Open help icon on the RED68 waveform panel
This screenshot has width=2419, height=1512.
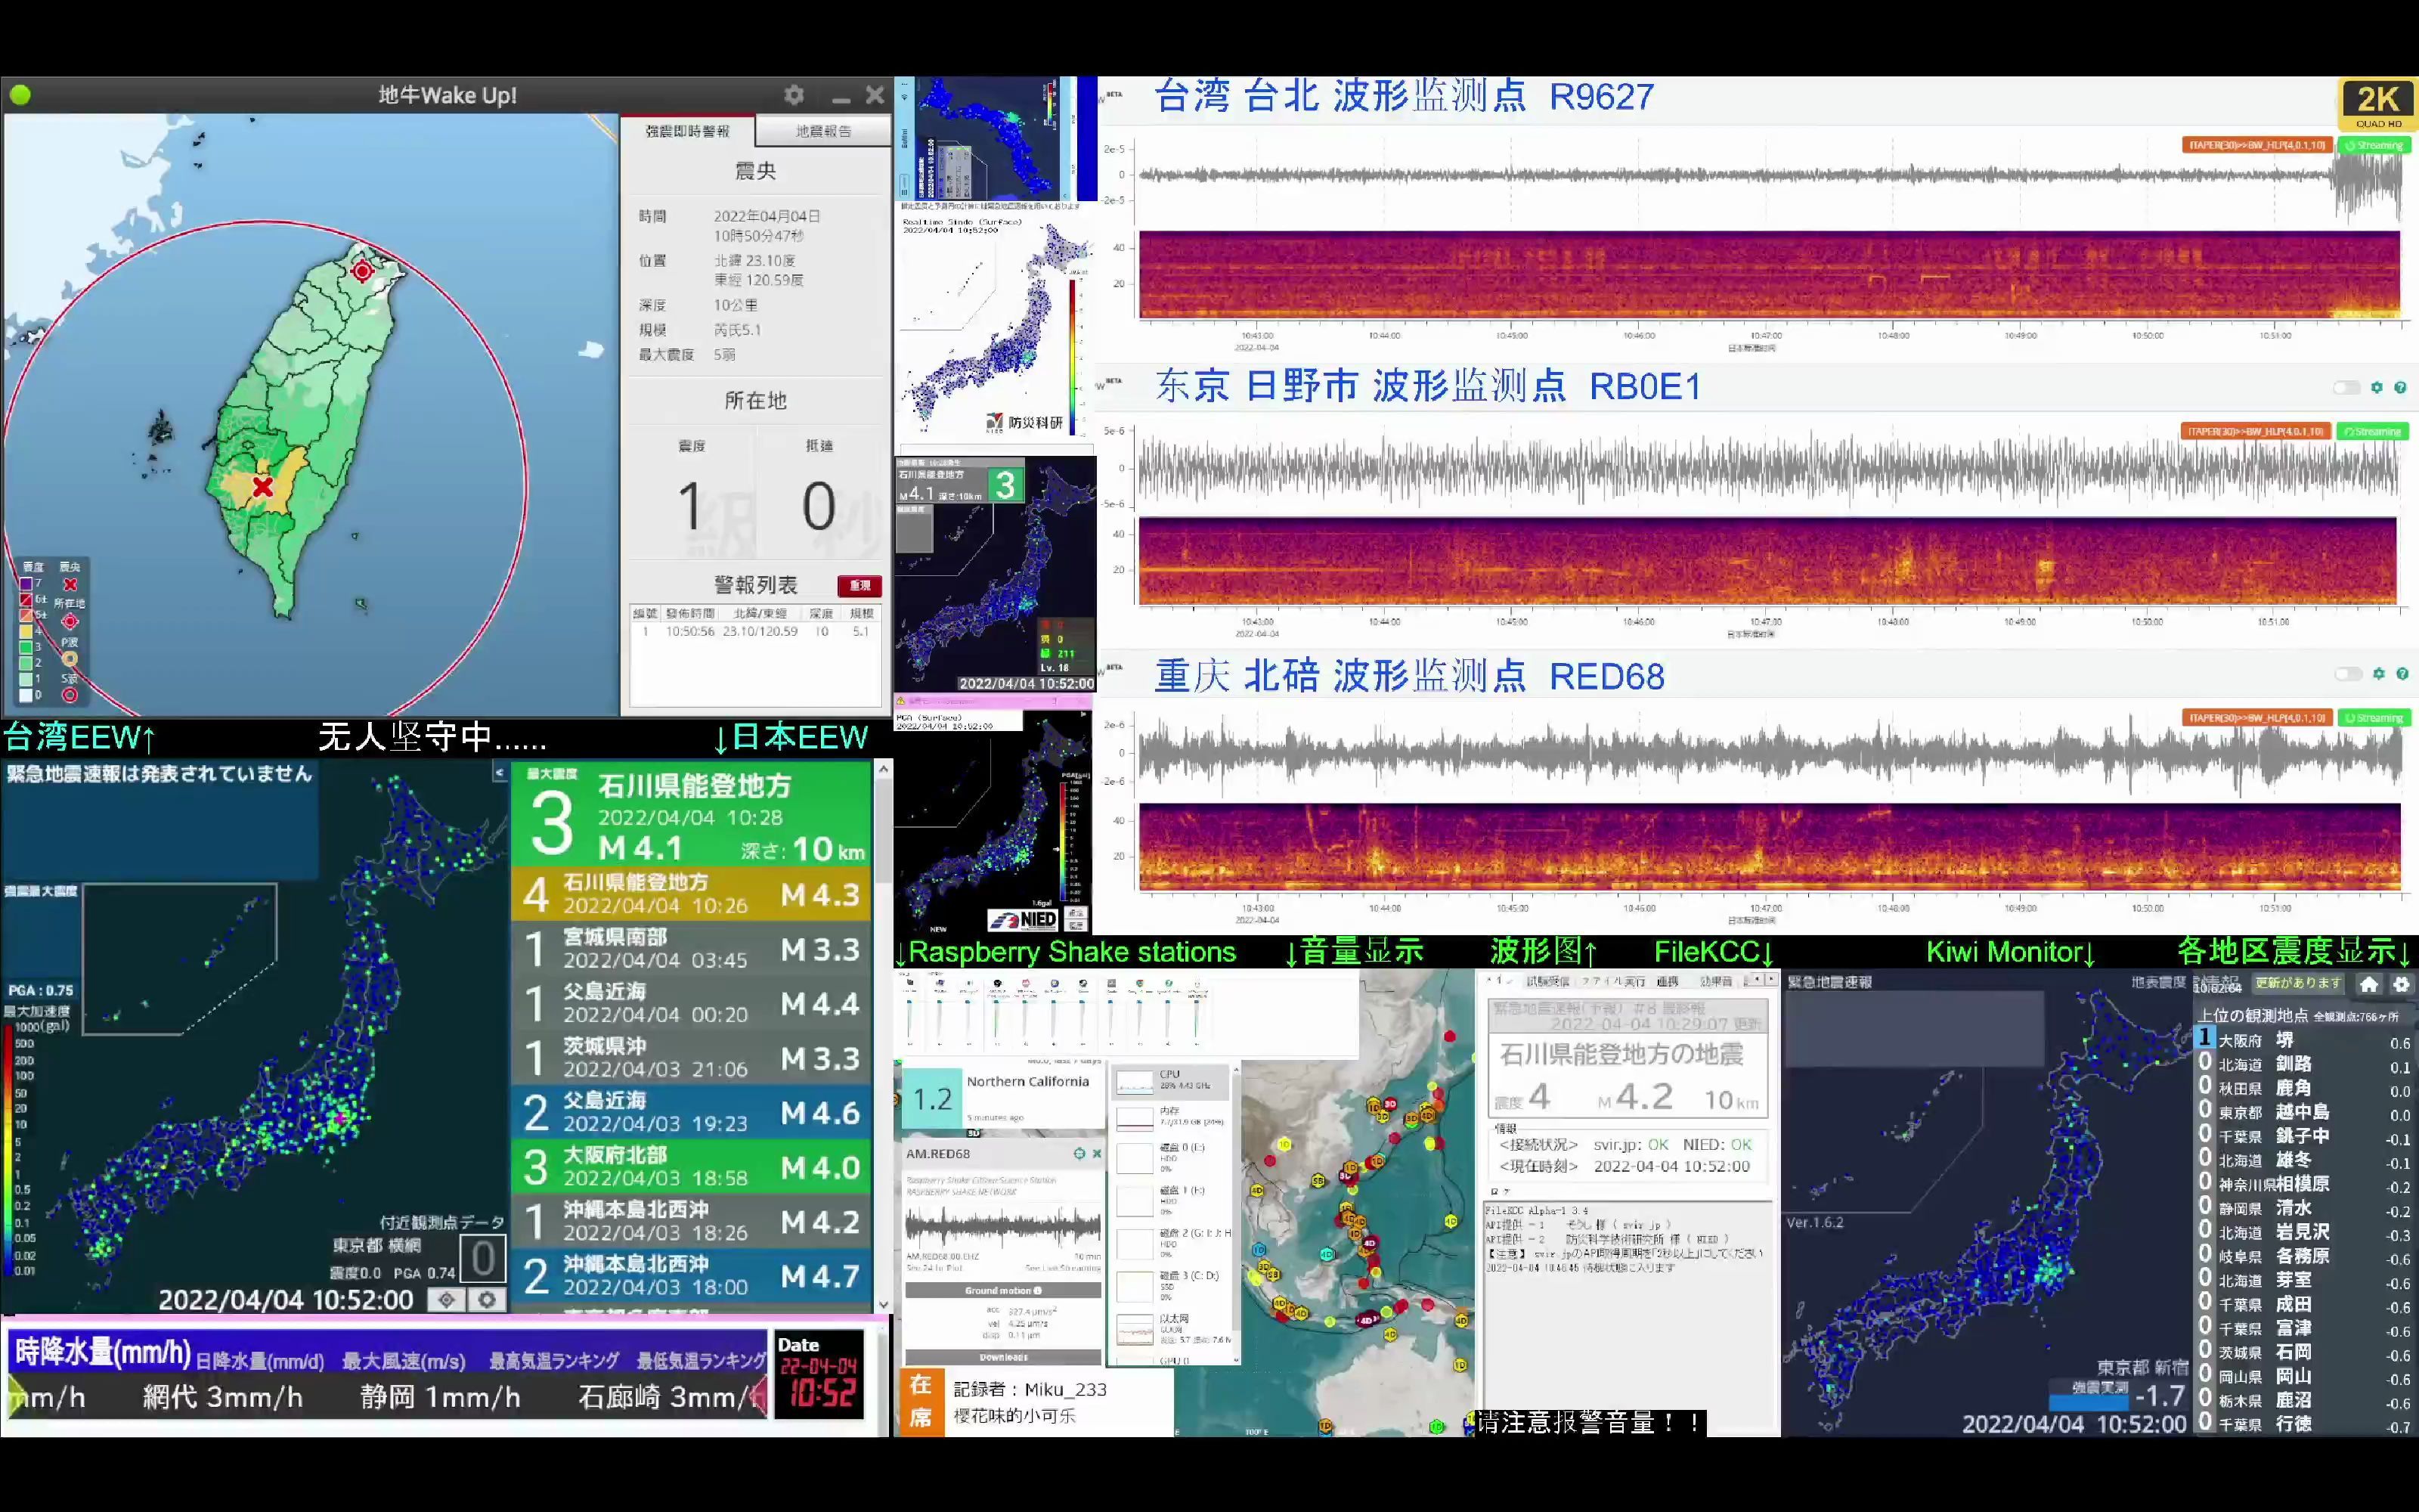pos(2401,674)
